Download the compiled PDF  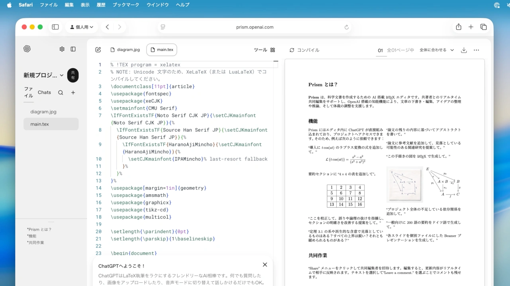coord(464,50)
